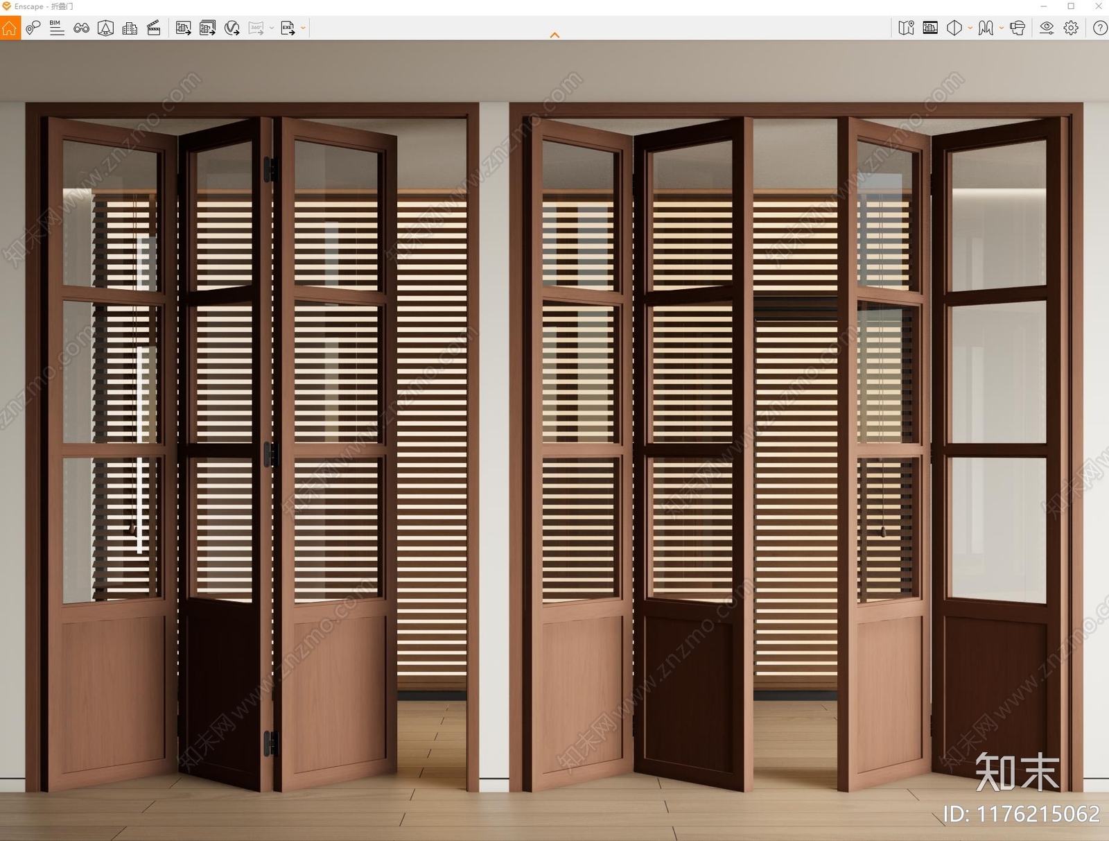Open the collaborative annotations (pin and speech bubble) icon

coord(33,28)
